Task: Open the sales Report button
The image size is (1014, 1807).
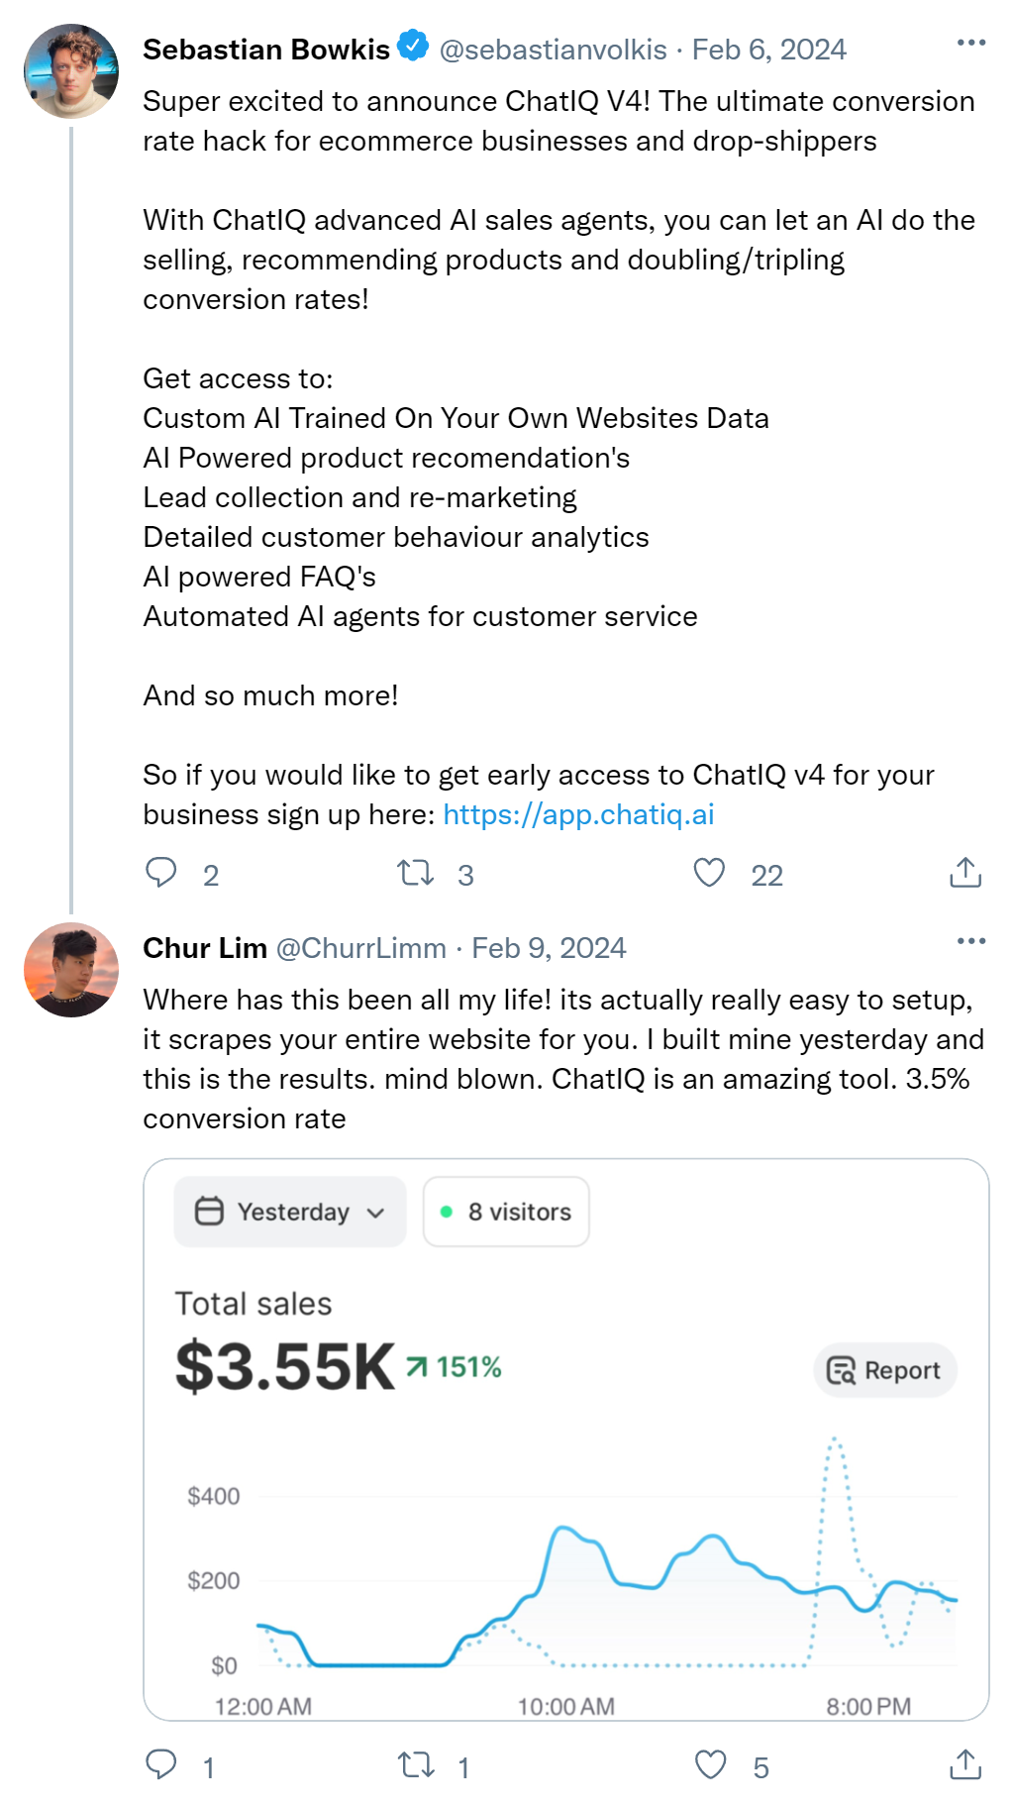Action: coord(885,1370)
